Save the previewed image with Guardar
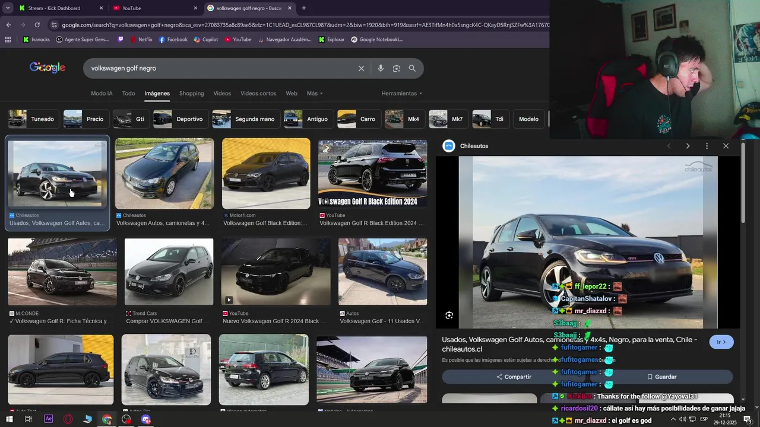This screenshot has height=427, width=760. (x=661, y=377)
